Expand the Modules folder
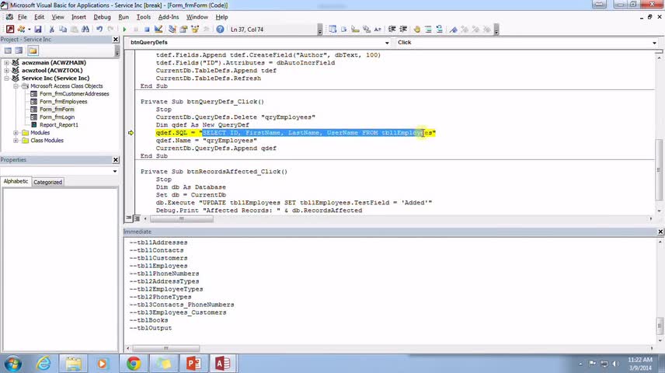This screenshot has height=373, width=665. (16, 133)
